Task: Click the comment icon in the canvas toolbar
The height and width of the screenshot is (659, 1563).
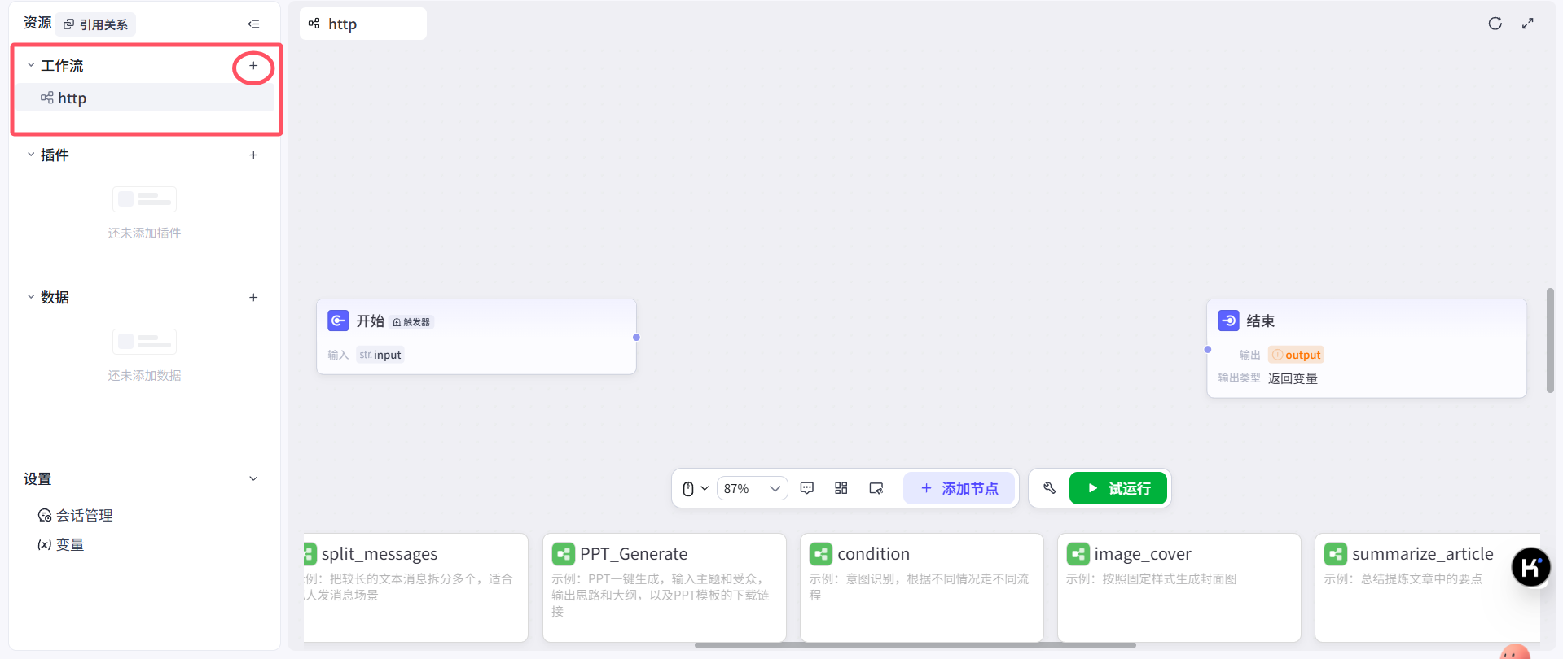Action: coord(806,488)
